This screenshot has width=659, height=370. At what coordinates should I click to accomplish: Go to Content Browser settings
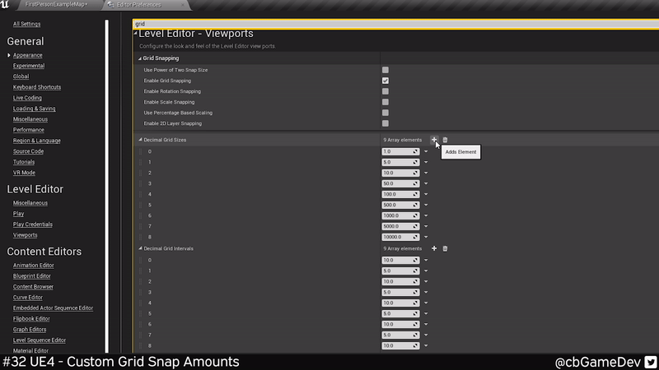[x=33, y=287]
